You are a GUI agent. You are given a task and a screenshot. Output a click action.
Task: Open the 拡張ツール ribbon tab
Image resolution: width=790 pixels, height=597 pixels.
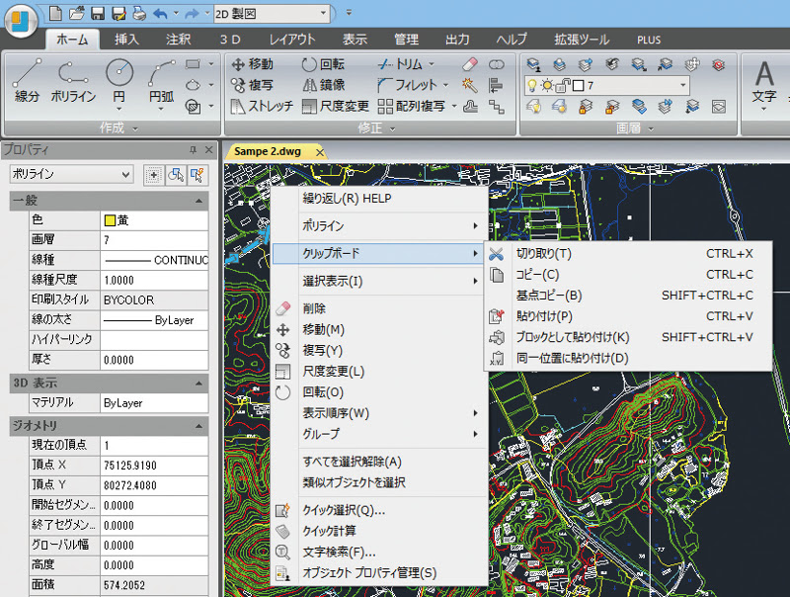(582, 40)
